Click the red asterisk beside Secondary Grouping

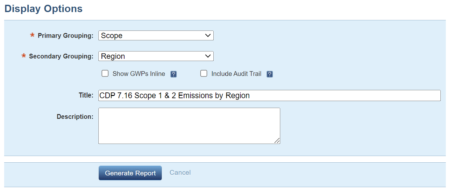[24, 56]
